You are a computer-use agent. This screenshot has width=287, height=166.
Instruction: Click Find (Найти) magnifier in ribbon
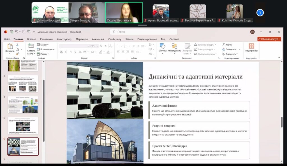click(x=224, y=45)
